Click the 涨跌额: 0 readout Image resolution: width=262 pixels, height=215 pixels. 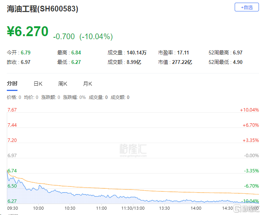click(51, 97)
